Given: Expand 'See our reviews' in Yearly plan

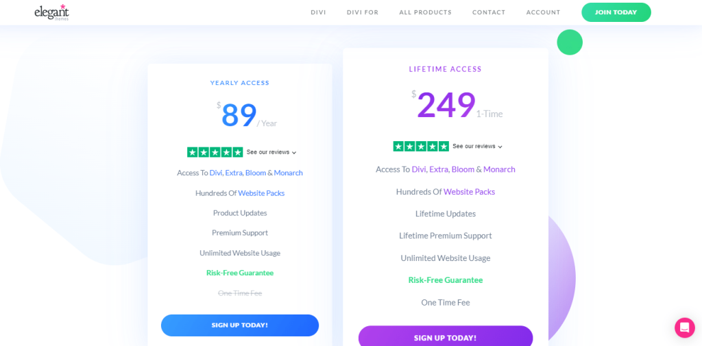Looking at the screenshot, I should 271,152.
